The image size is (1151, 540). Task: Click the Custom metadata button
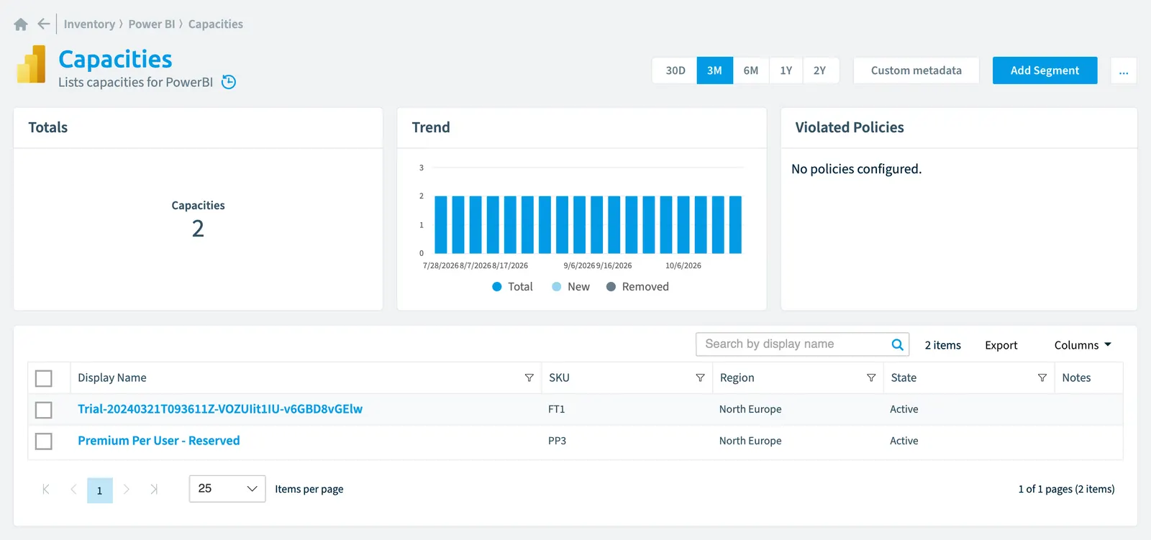916,70
